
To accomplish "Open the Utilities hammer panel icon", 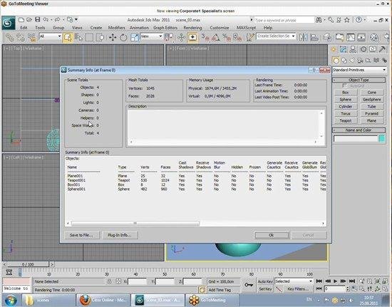I will 382,49.
